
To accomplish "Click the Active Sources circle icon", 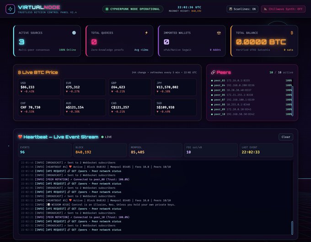I will (x=74, y=33).
